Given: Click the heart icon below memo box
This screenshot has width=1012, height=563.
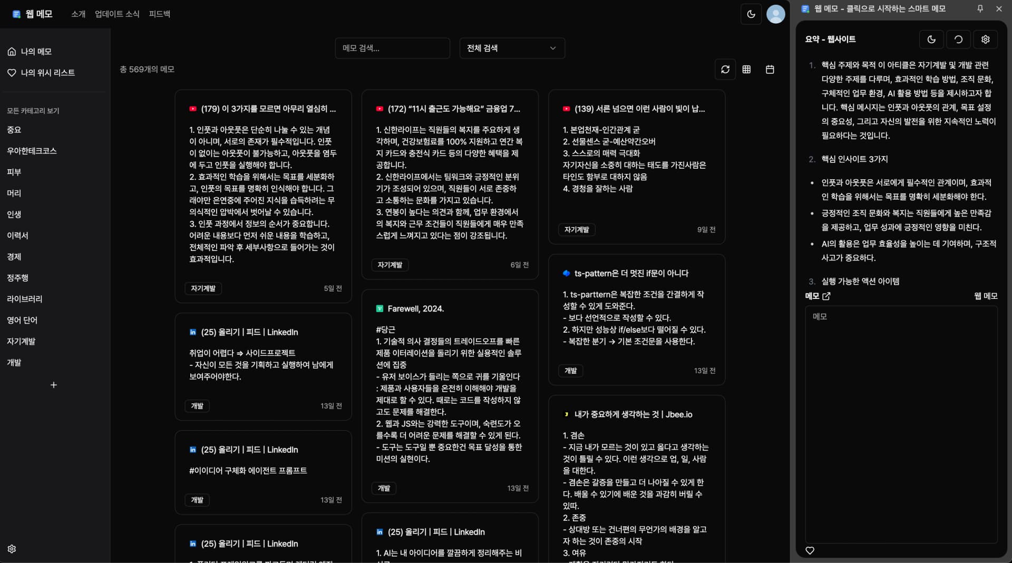Looking at the screenshot, I should click(810, 550).
